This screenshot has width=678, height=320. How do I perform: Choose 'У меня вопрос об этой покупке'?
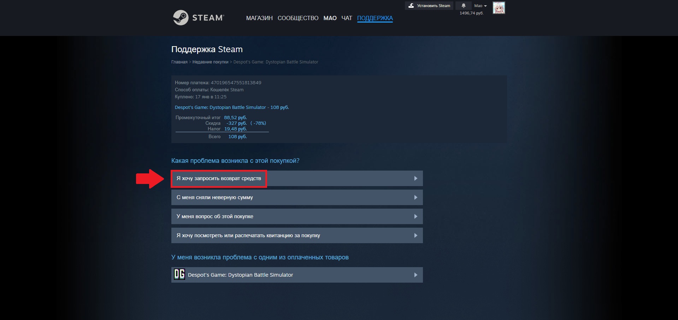point(297,216)
